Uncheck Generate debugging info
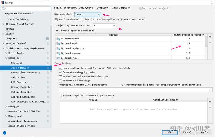215x137 pixels. [60, 72]
